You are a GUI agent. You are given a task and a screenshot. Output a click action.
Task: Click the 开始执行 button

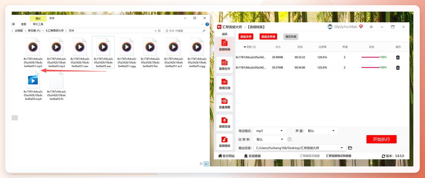(381, 139)
